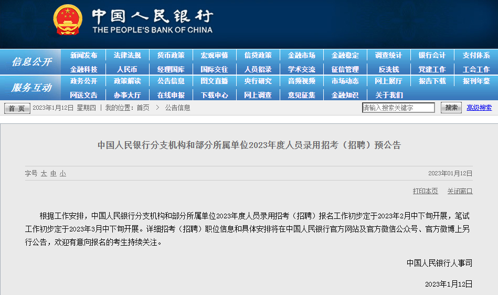498x295 pixels.
Task: Open 图文直播 page
Action: click(215, 81)
